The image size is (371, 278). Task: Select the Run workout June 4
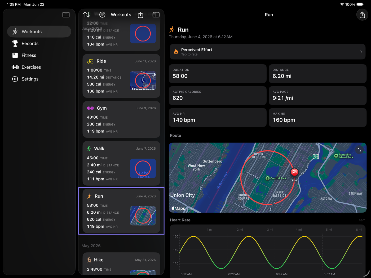pos(121,211)
